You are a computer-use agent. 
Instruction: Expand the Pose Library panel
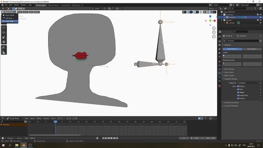229,72
